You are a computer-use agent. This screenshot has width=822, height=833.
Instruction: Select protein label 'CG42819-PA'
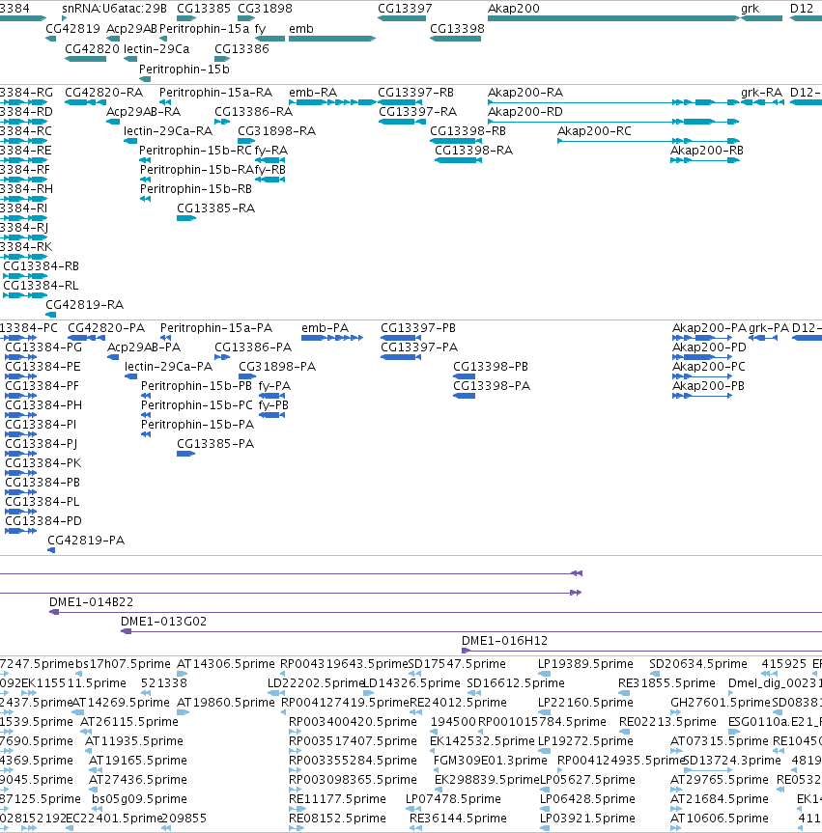86,541
